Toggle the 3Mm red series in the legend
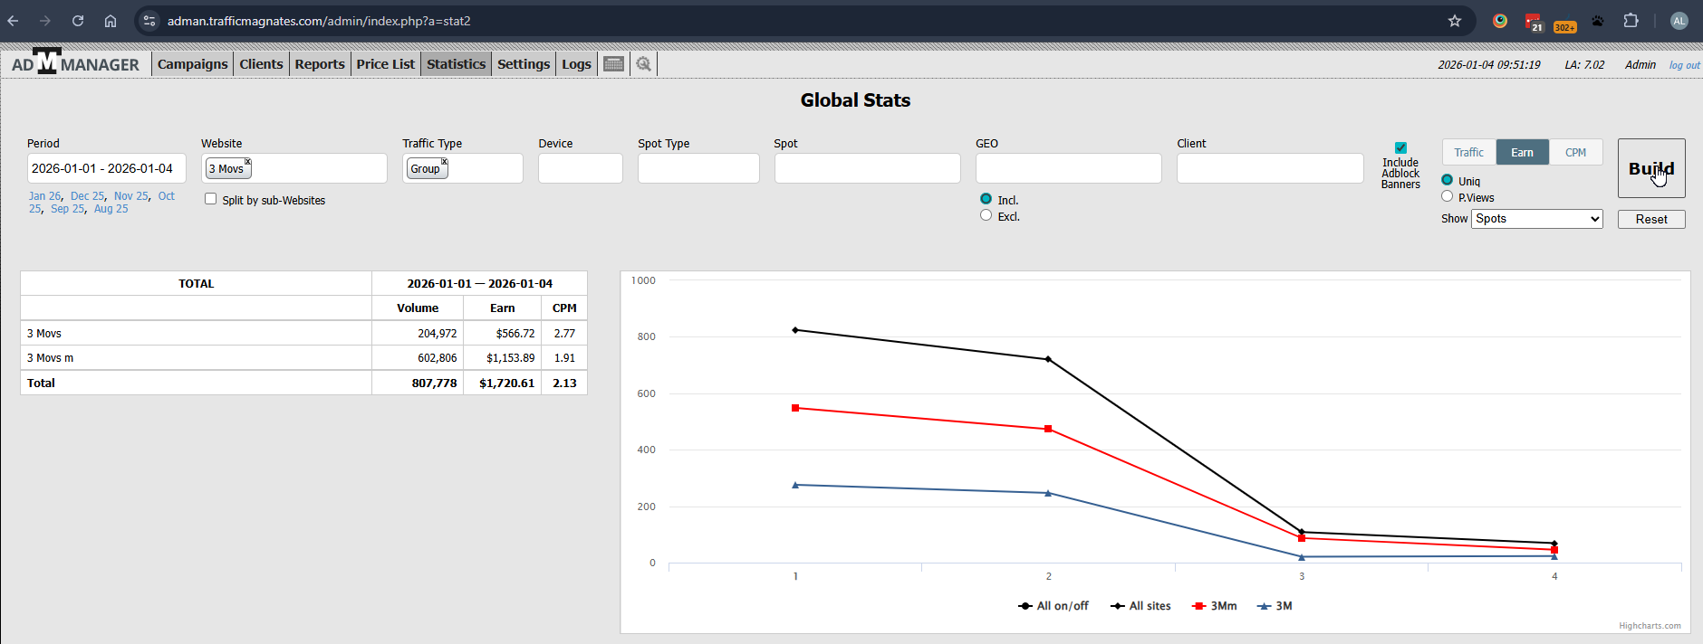This screenshot has width=1703, height=644. tap(1215, 606)
